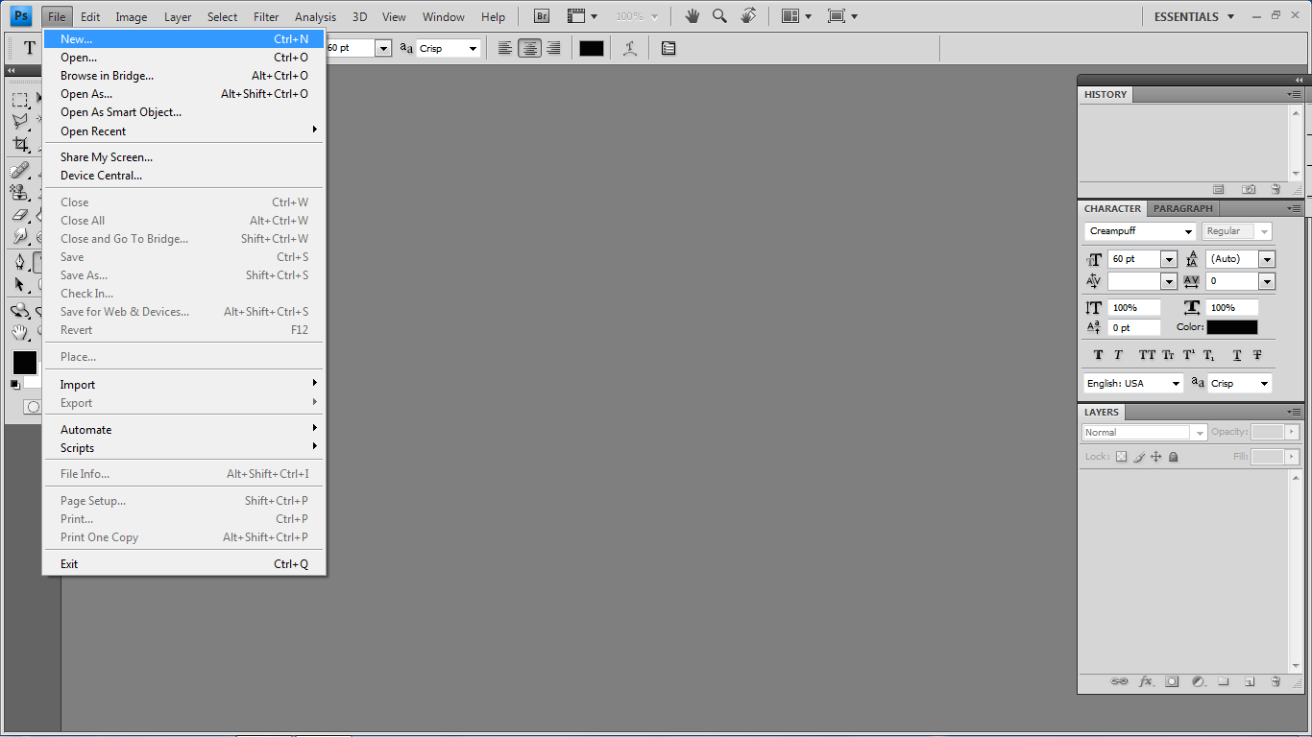The width and height of the screenshot is (1312, 737).
Task: Click the Hand icon in application bar
Action: coord(692,16)
